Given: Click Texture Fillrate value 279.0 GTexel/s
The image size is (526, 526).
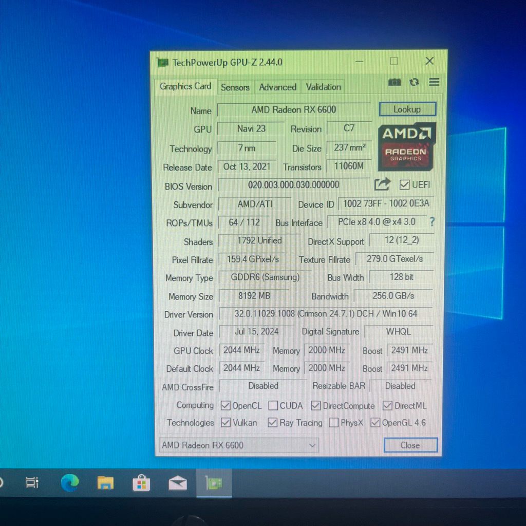Looking at the screenshot, I should click(394, 259).
